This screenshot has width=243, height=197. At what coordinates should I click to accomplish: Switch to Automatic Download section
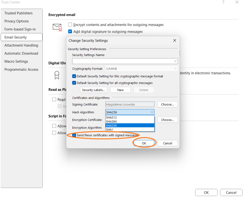(x=21, y=53)
